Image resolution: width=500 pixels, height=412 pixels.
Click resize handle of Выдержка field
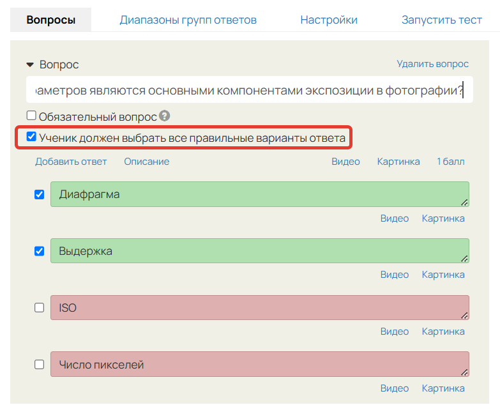(464, 259)
